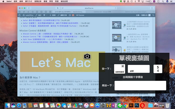Open Adobe Photoshop in the Dock
This screenshot has width=175, height=109.
coord(137,105)
